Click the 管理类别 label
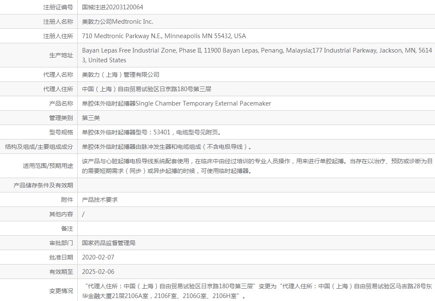435x301 pixels. click(x=61, y=118)
